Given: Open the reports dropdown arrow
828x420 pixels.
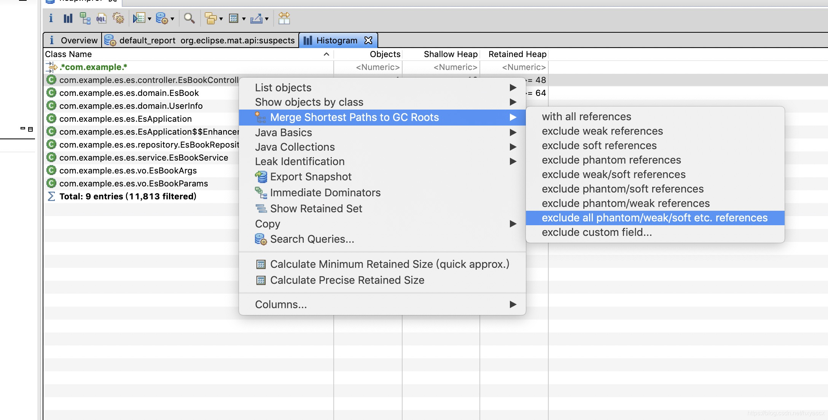Looking at the screenshot, I should [x=150, y=19].
